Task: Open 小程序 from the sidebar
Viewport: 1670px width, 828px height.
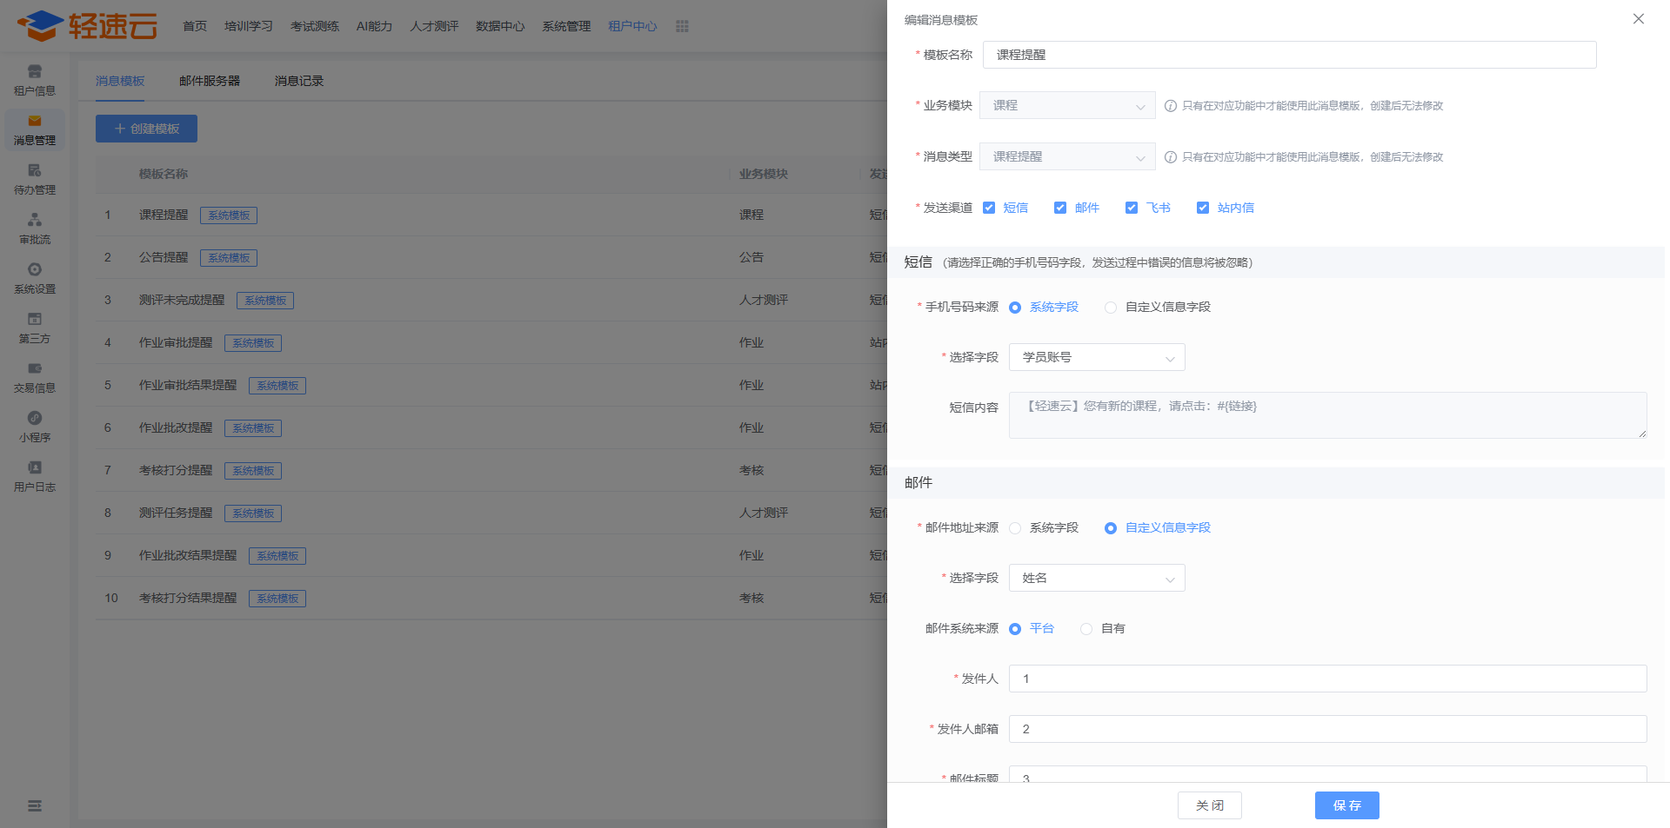Action: pyautogui.click(x=35, y=420)
